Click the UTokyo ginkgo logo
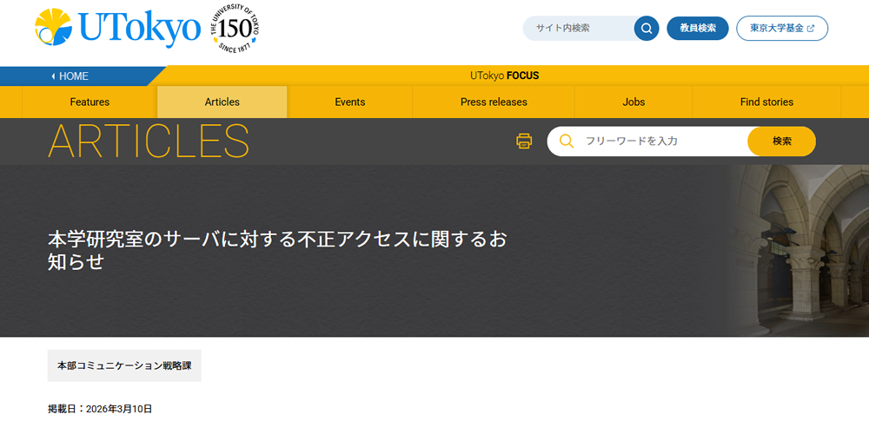Image resolution: width=869 pixels, height=421 pixels. coord(117,29)
